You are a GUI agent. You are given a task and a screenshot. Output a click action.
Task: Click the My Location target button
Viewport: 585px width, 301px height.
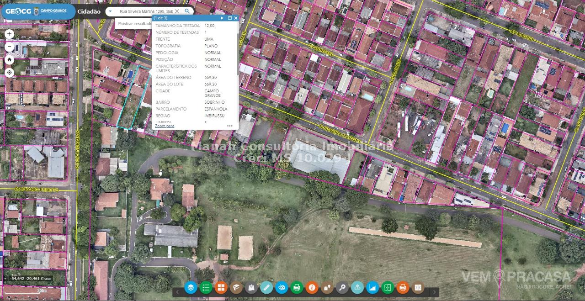[10, 73]
